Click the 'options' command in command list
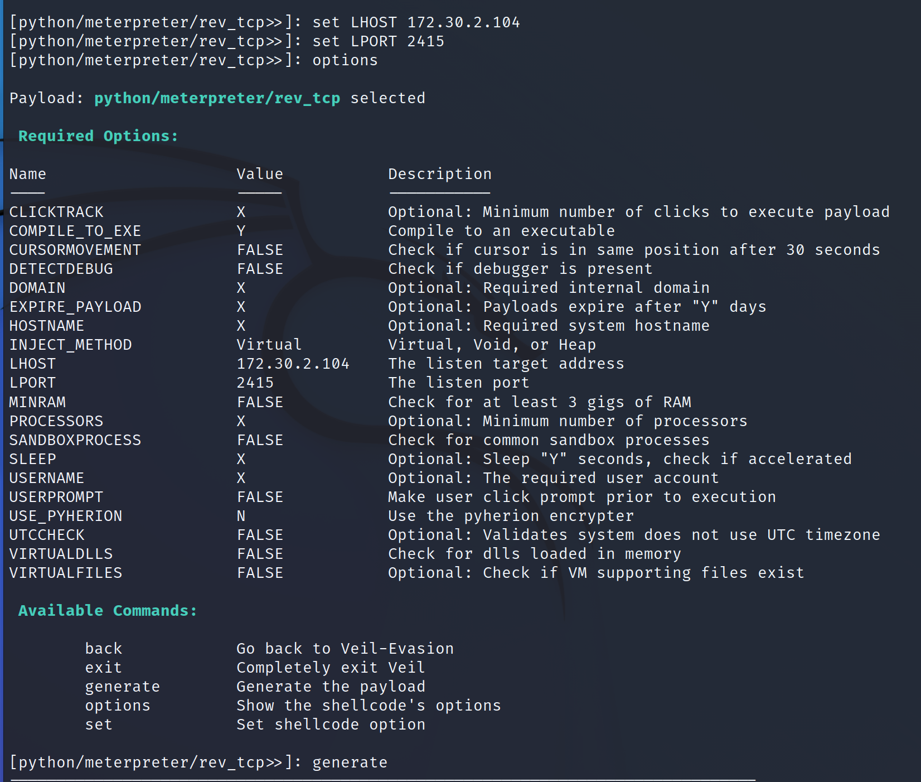Image resolution: width=921 pixels, height=782 pixels. pyautogui.click(x=118, y=706)
